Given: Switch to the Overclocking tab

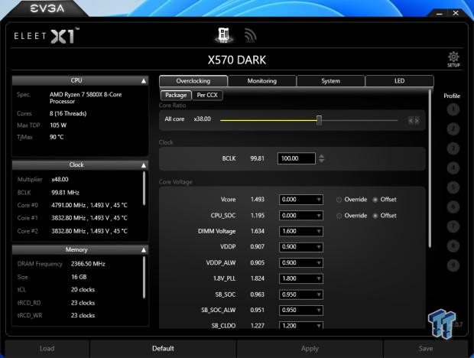Looking at the screenshot, I should 193,81.
